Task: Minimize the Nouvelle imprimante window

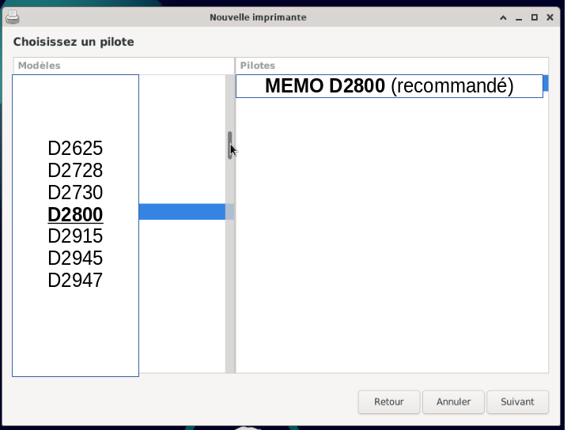Action: 519,17
